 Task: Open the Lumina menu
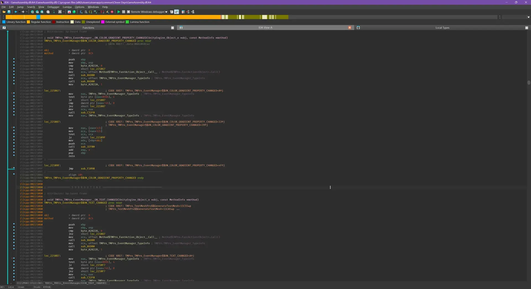(x=67, y=7)
